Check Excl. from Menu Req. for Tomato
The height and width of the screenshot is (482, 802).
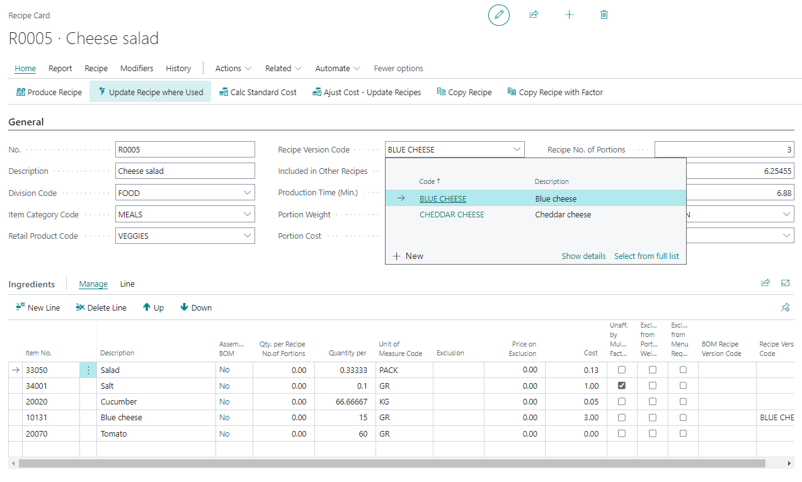pyautogui.click(x=683, y=433)
